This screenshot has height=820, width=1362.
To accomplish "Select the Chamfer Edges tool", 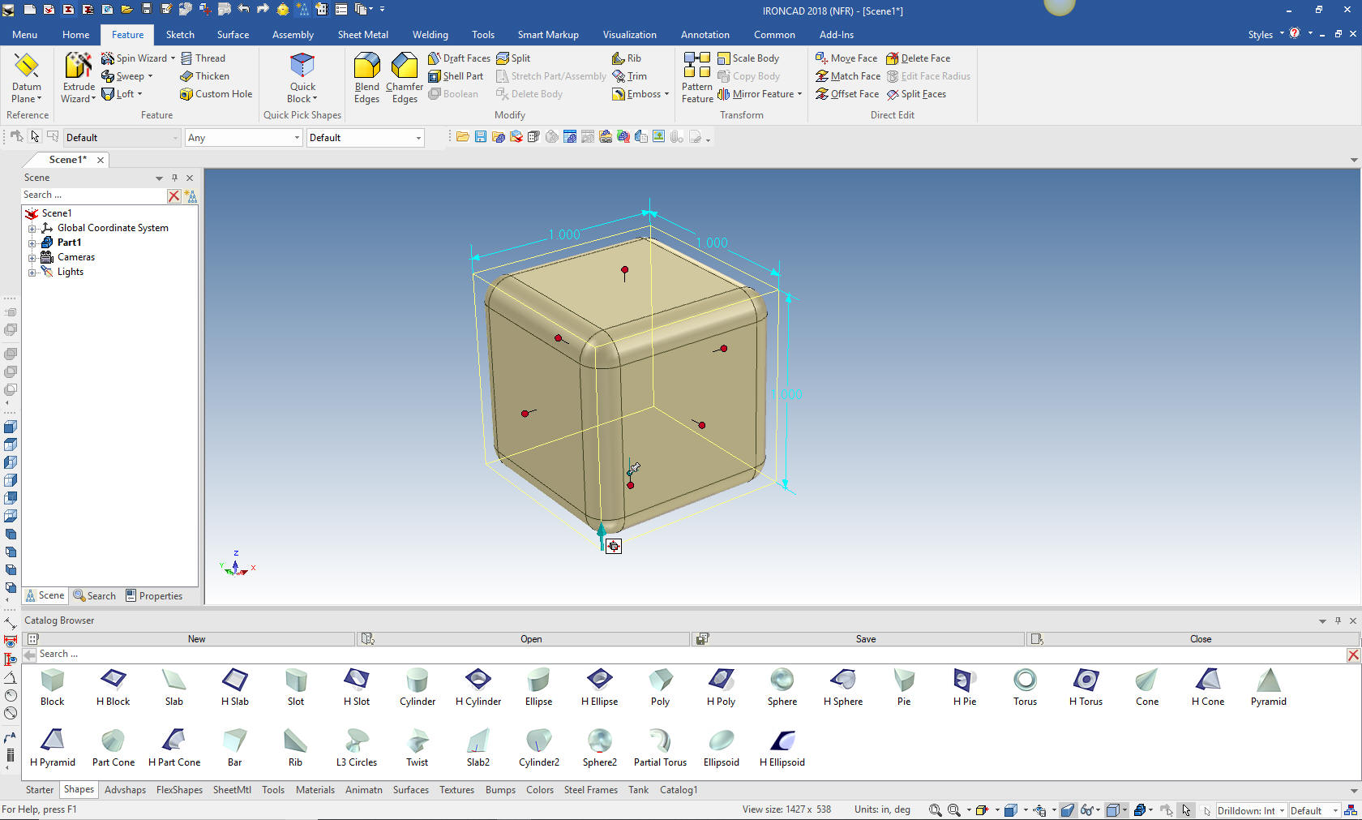I will coord(404,78).
